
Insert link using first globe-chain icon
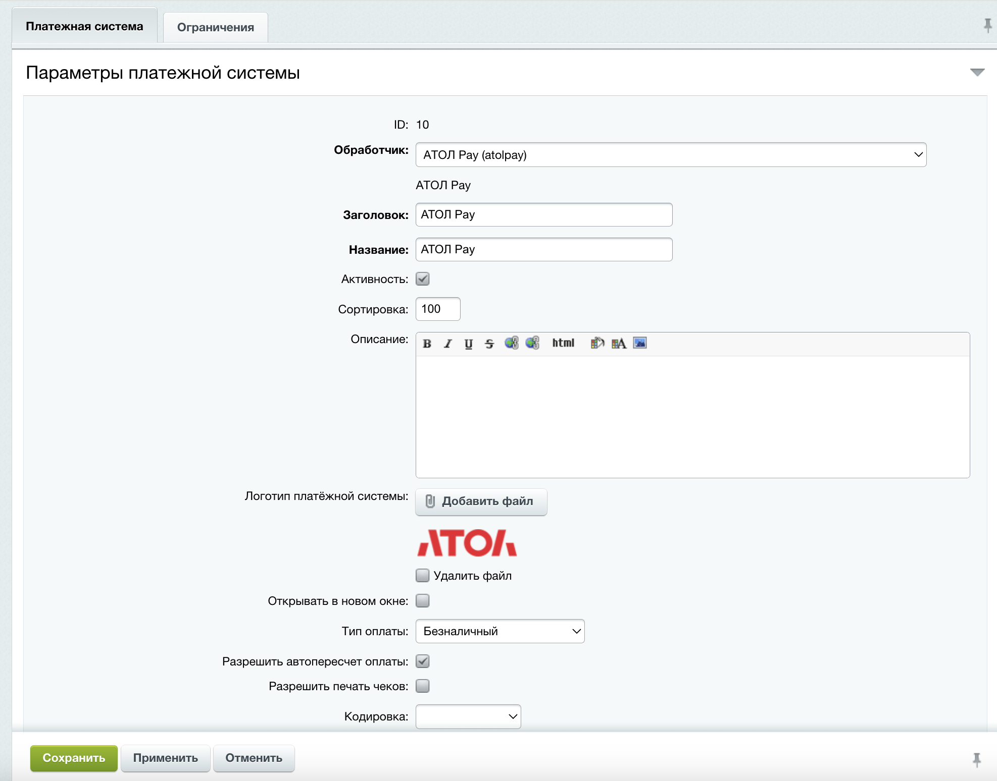point(511,343)
